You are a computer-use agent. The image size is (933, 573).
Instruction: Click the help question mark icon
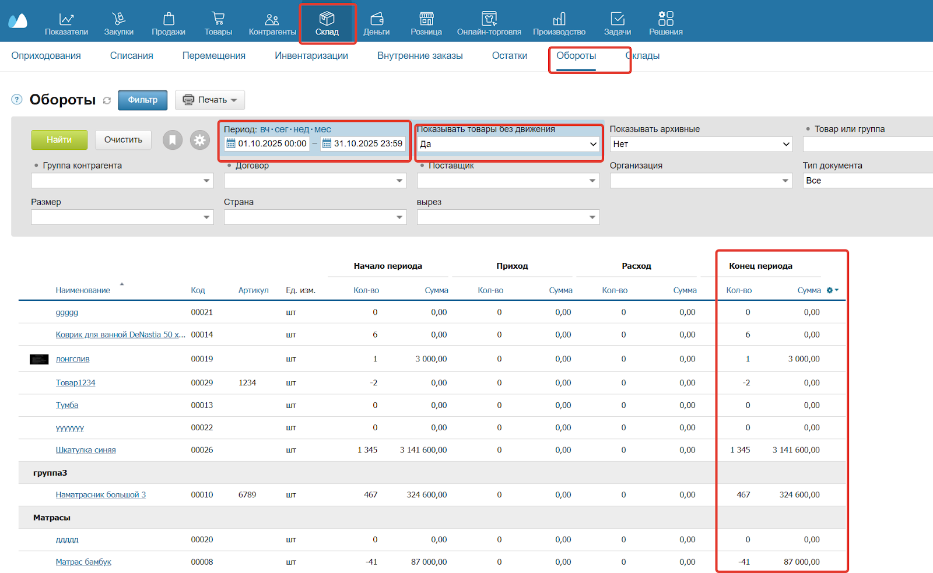17,100
